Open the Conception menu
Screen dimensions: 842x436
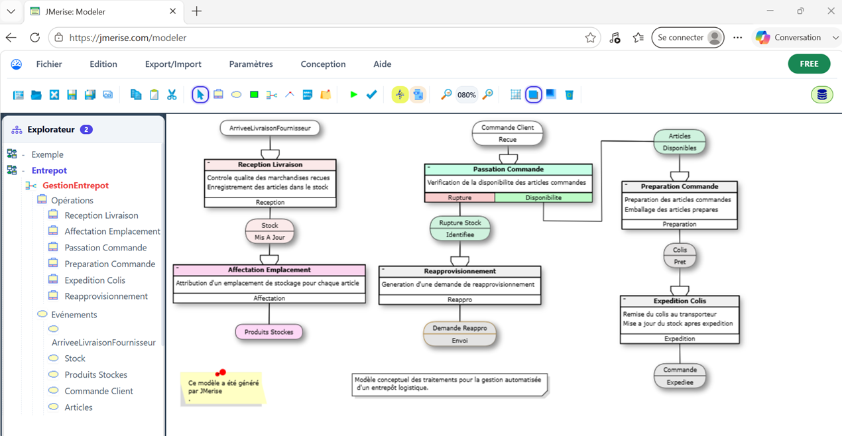point(323,64)
